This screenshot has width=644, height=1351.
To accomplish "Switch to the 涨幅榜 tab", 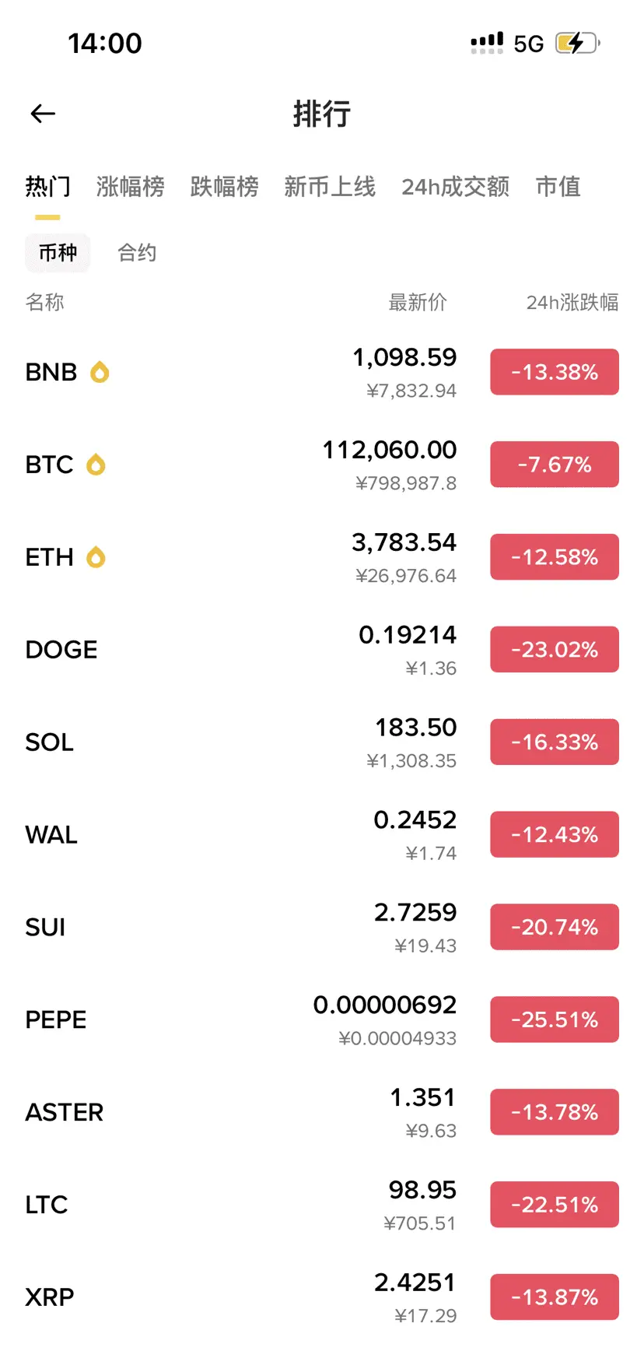I will click(x=131, y=187).
